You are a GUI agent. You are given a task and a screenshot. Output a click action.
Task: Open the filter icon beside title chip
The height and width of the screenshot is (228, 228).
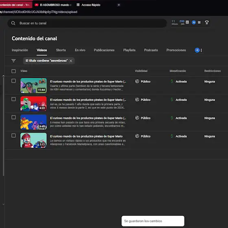[x=13, y=61]
